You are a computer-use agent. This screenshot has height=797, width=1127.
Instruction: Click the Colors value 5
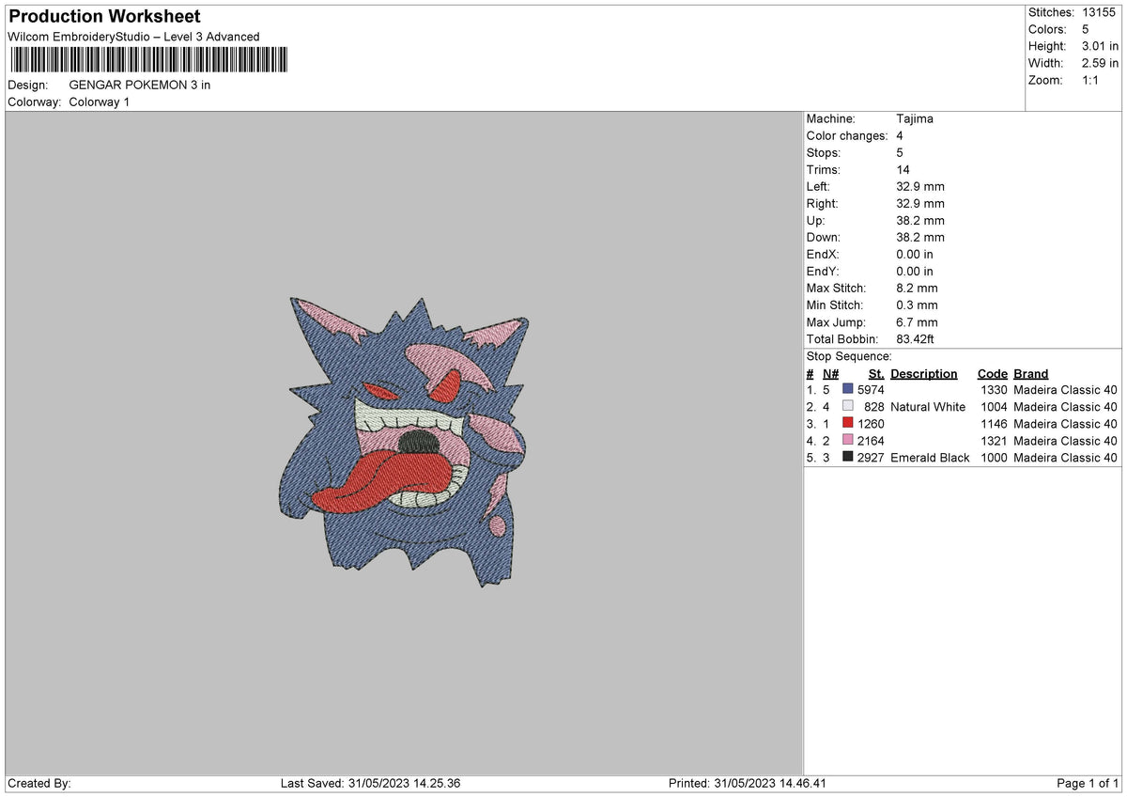click(x=1086, y=29)
